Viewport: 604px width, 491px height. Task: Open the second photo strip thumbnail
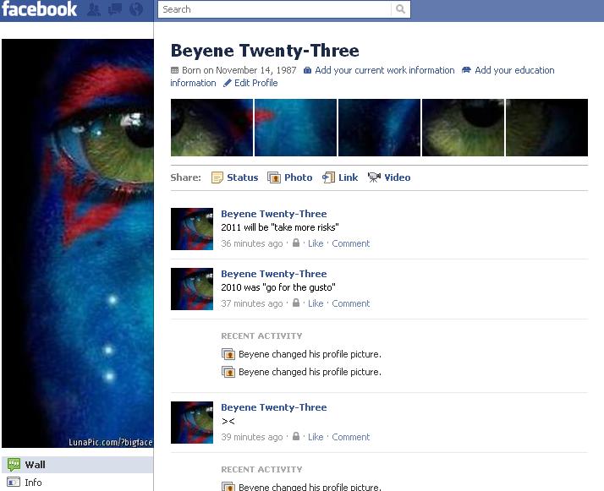295,128
